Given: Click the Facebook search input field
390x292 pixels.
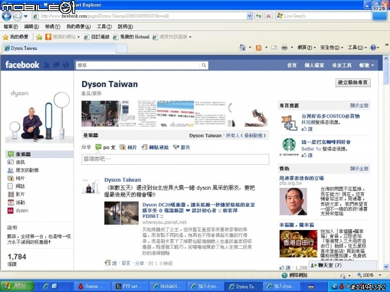Looking at the screenshot, I should click(x=138, y=65).
